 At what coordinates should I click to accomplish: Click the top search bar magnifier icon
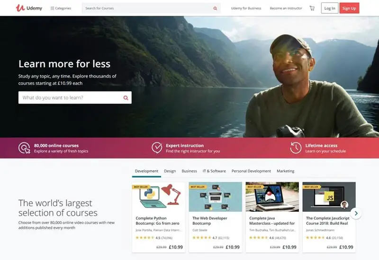[215, 8]
